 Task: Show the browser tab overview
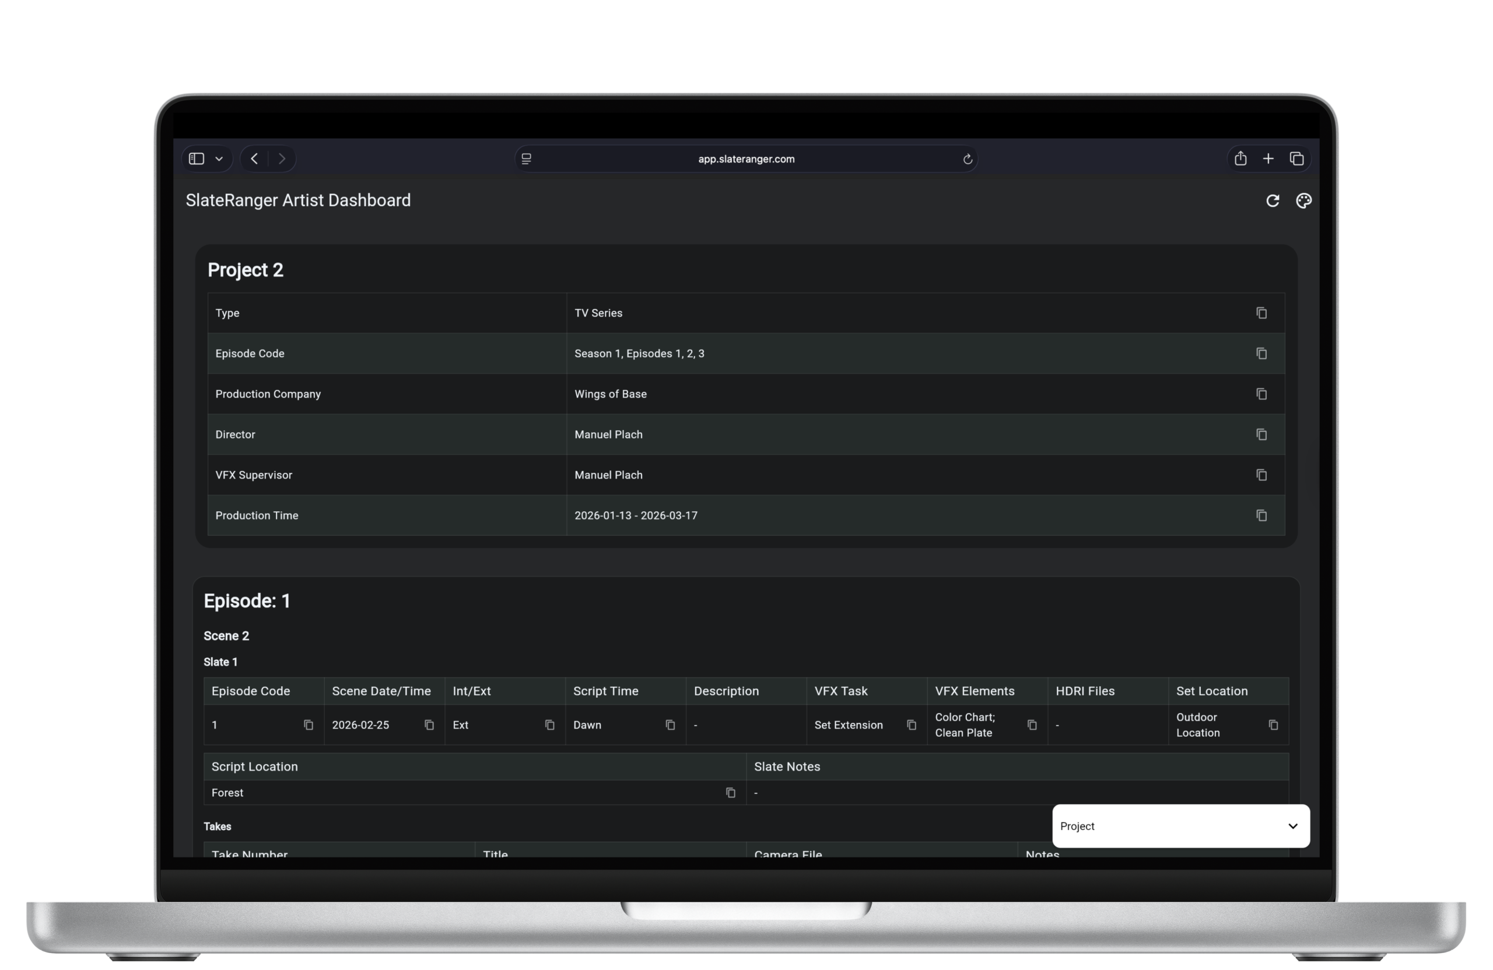(x=1296, y=159)
